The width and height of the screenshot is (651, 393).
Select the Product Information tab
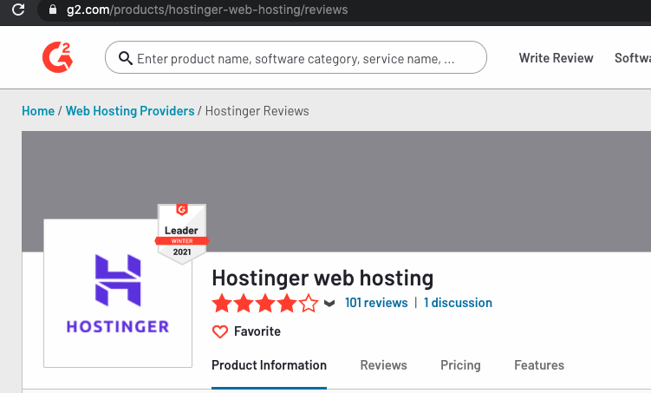click(269, 365)
